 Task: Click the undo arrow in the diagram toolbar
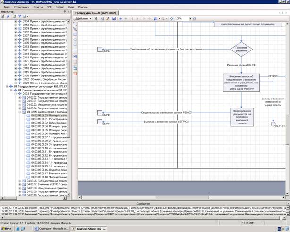pos(120,19)
